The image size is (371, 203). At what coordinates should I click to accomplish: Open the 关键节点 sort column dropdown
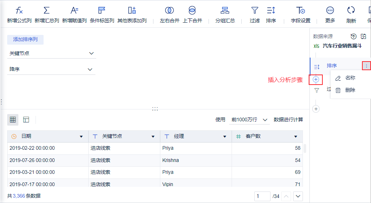52,53
